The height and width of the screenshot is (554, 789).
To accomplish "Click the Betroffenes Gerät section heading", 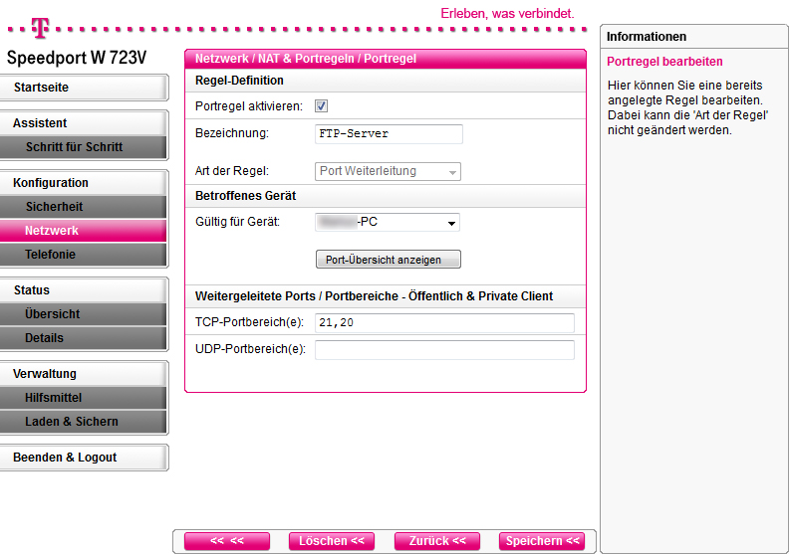I will tap(245, 196).
